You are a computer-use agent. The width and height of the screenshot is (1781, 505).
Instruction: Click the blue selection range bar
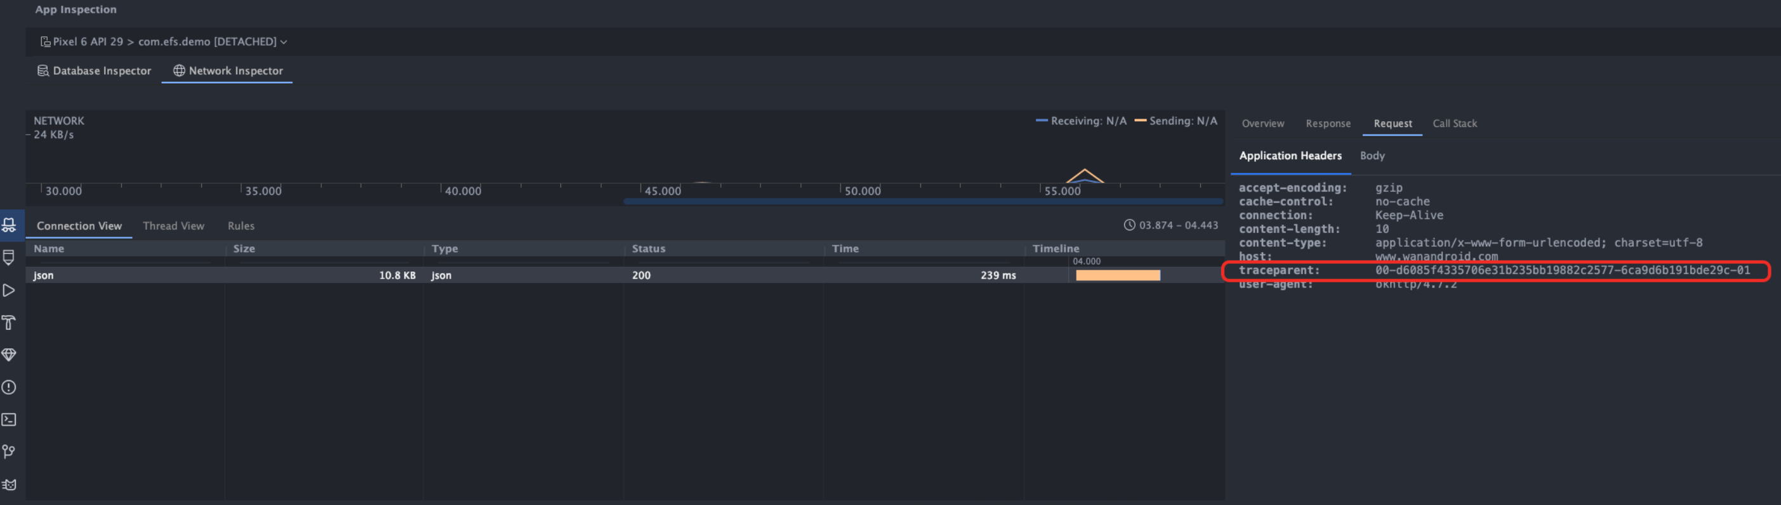(x=923, y=202)
